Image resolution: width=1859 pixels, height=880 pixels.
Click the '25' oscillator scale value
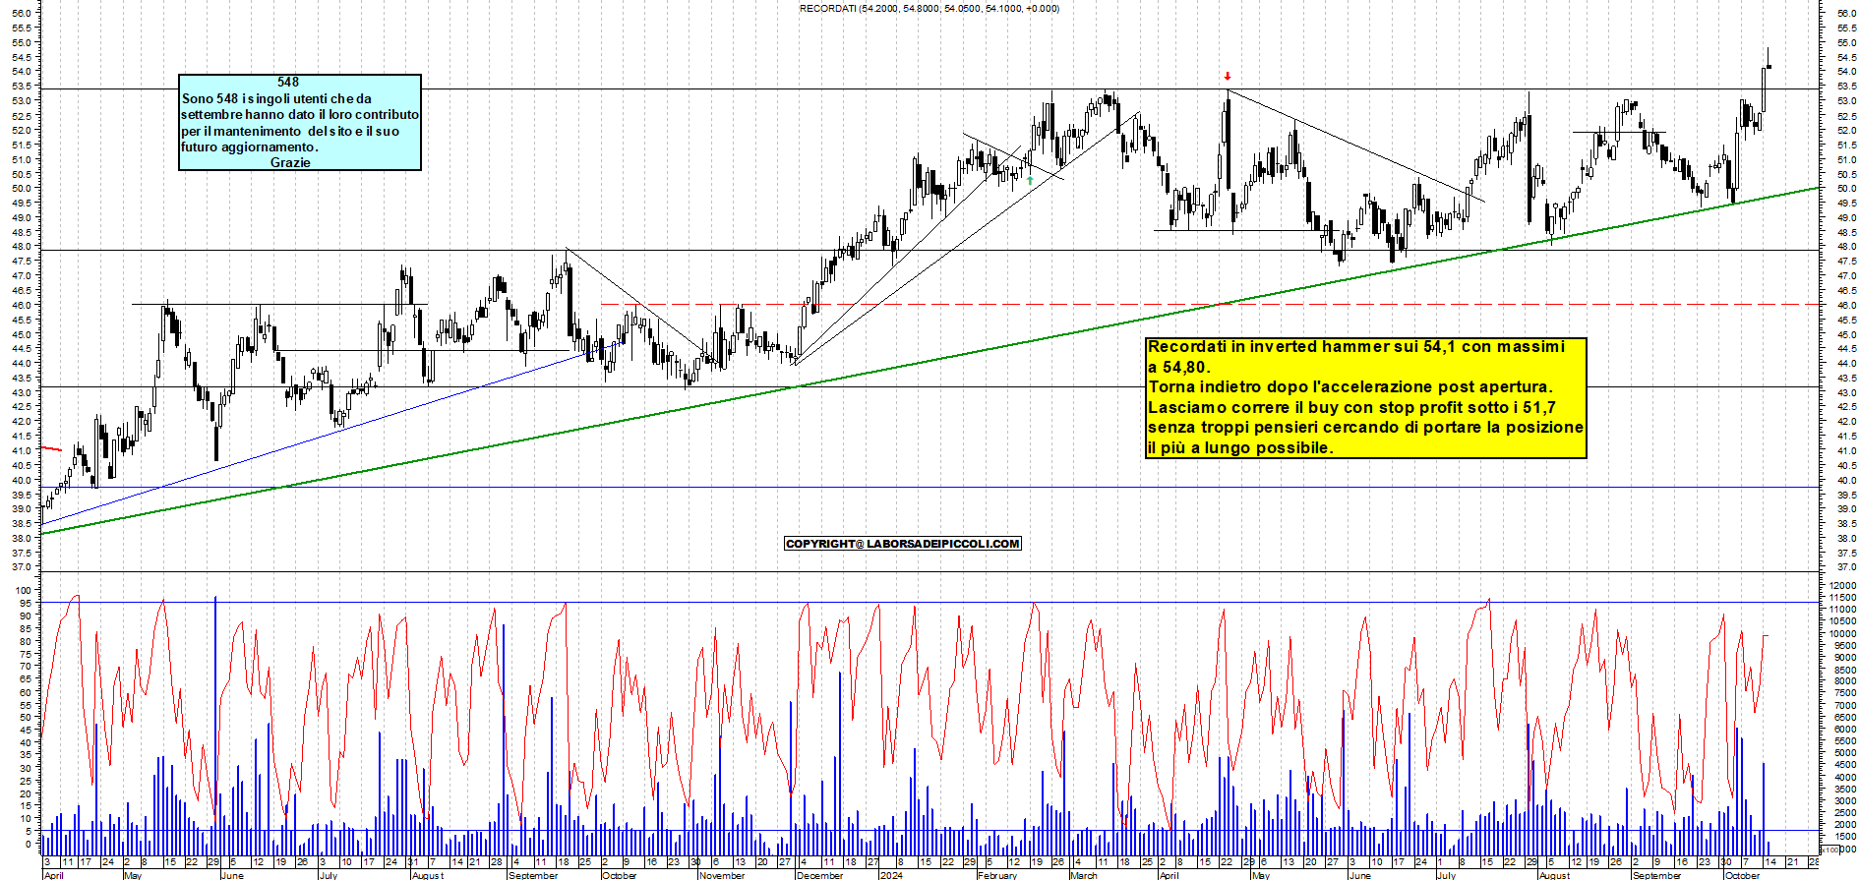pos(27,781)
